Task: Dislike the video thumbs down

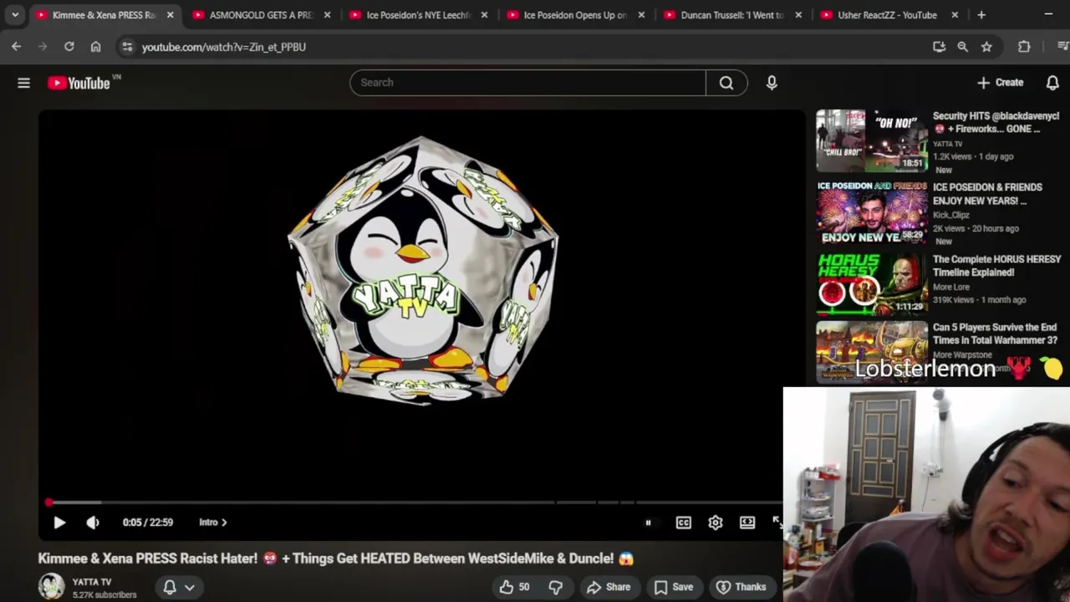Action: click(555, 587)
